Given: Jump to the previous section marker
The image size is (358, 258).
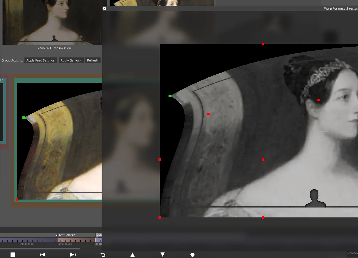Looking at the screenshot, I should [x=43, y=255].
